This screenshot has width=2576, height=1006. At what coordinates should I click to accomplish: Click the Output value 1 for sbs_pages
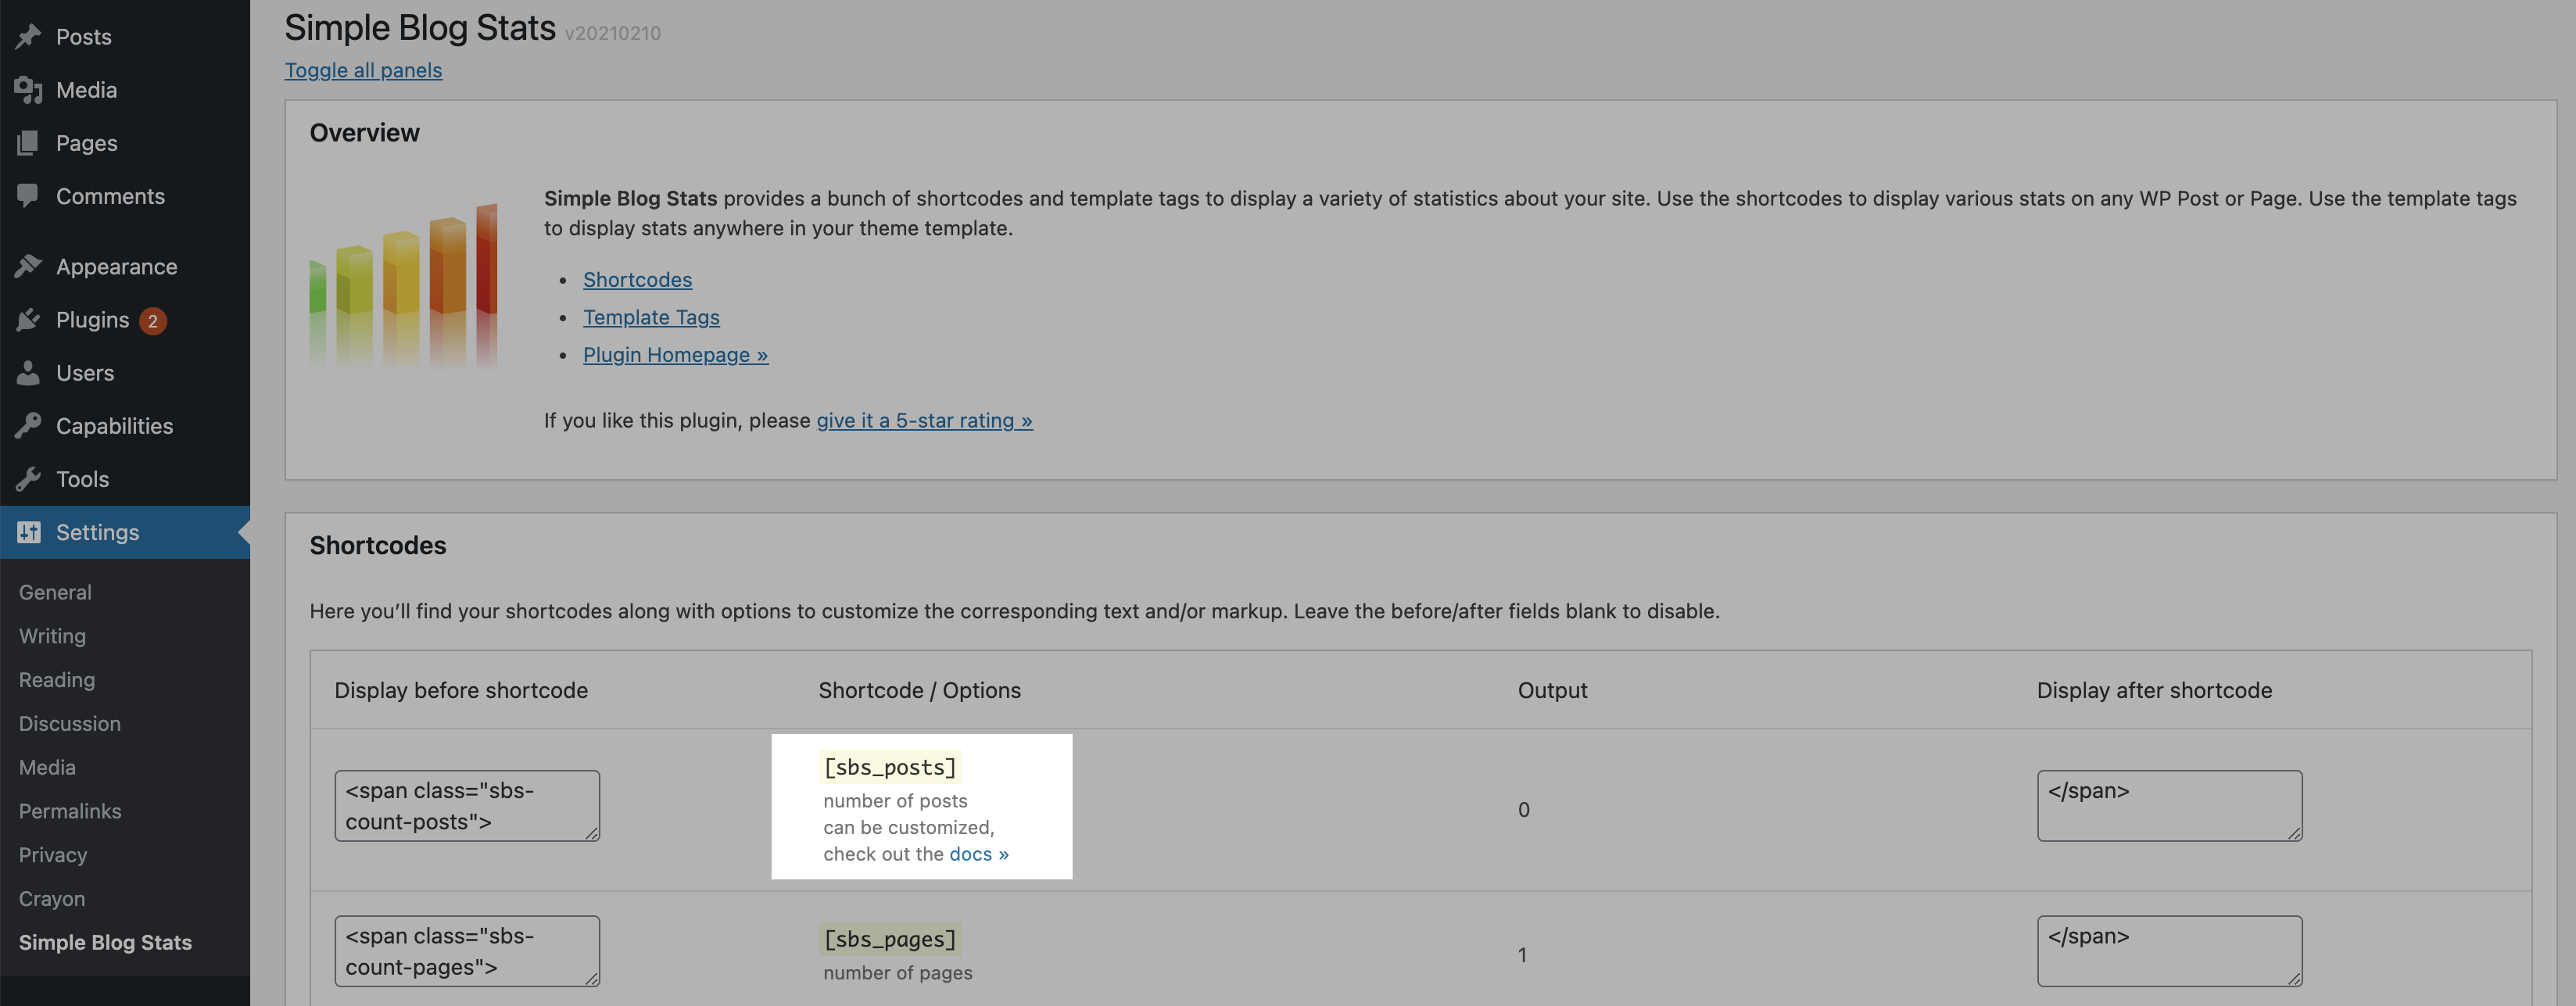click(1522, 955)
